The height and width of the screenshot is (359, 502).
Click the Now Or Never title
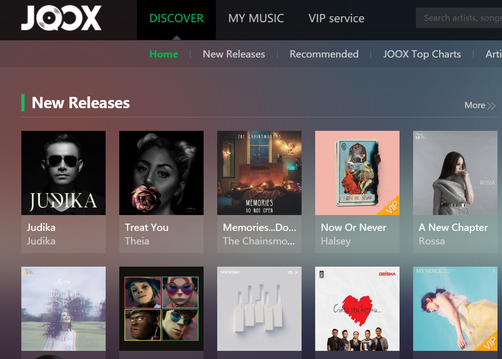tap(353, 227)
